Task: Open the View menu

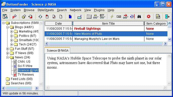Action: pyautogui.click(x=88, y=10)
